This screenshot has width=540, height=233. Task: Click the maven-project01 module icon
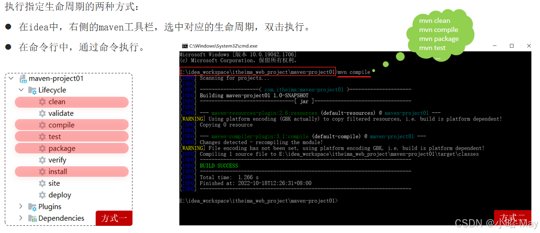coord(23,79)
